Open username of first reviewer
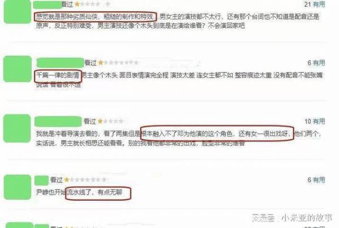The height and width of the screenshot is (228, 339). [x=47, y=5]
